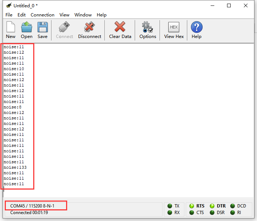Open the Edit menu
This screenshot has width=257, height=221.
point(22,15)
